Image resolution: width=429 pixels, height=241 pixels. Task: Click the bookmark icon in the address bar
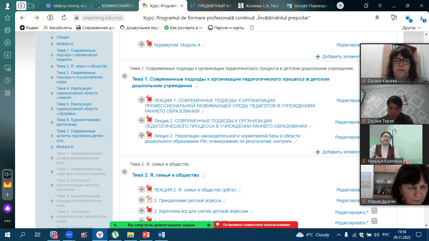(x=377, y=18)
